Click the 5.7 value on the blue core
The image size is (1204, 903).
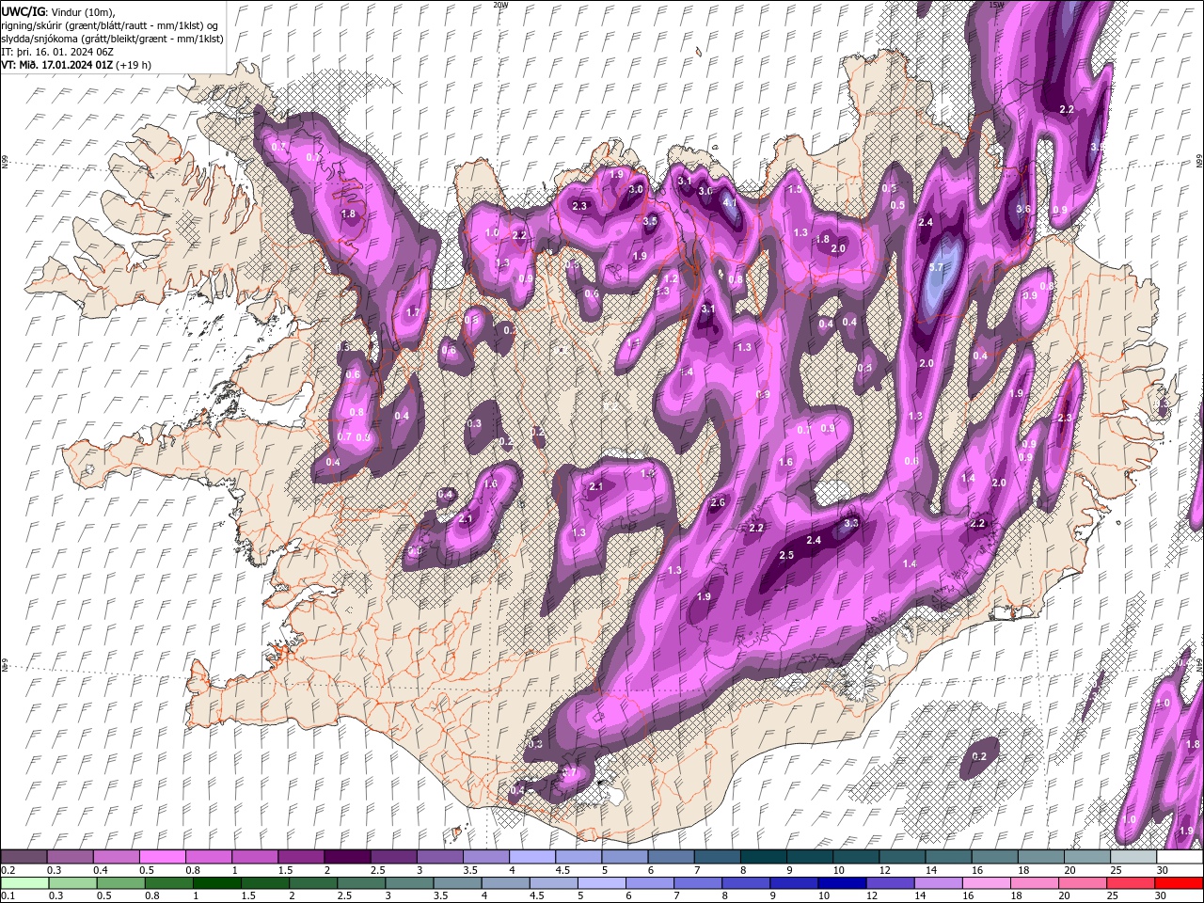coord(936,268)
